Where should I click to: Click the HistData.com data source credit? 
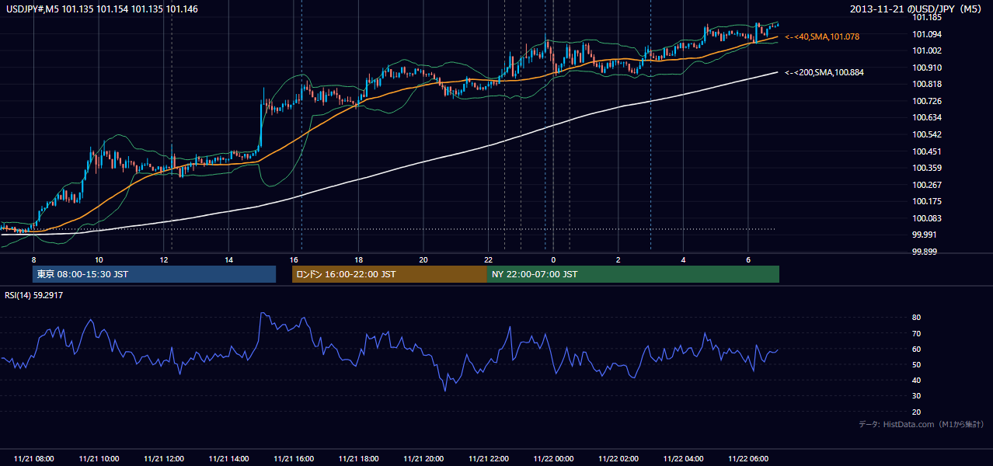[922, 424]
